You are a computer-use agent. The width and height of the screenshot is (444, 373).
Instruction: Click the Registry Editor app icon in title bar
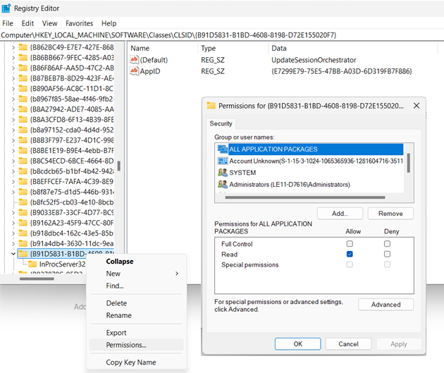coord(6,8)
